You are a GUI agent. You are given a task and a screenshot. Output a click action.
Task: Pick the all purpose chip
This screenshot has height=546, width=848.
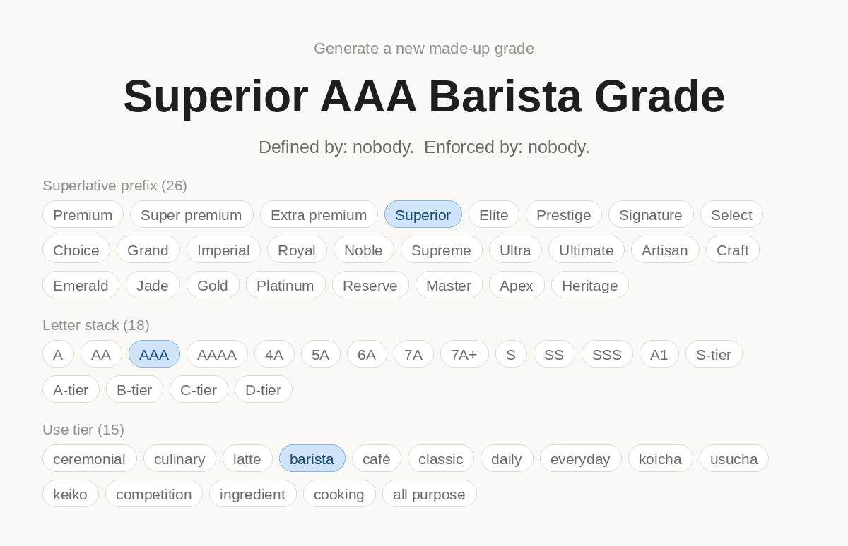[x=430, y=494]
